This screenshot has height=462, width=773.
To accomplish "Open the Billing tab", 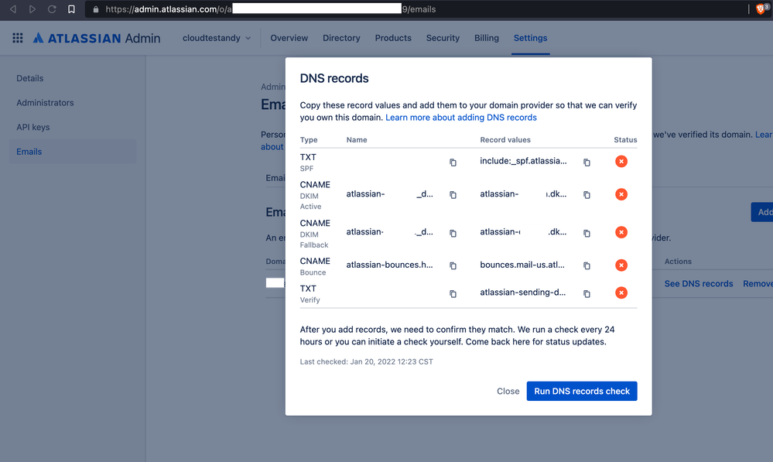I will (487, 38).
